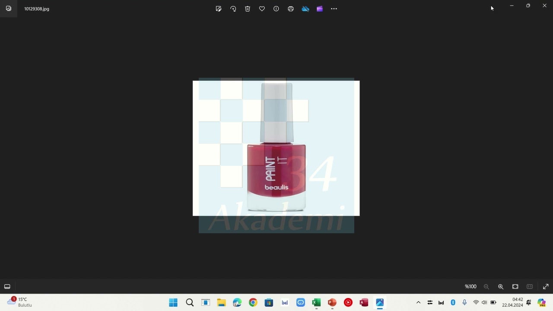This screenshot has width=553, height=311.
Task: Open the See more three-dots menu
Action: (x=334, y=9)
